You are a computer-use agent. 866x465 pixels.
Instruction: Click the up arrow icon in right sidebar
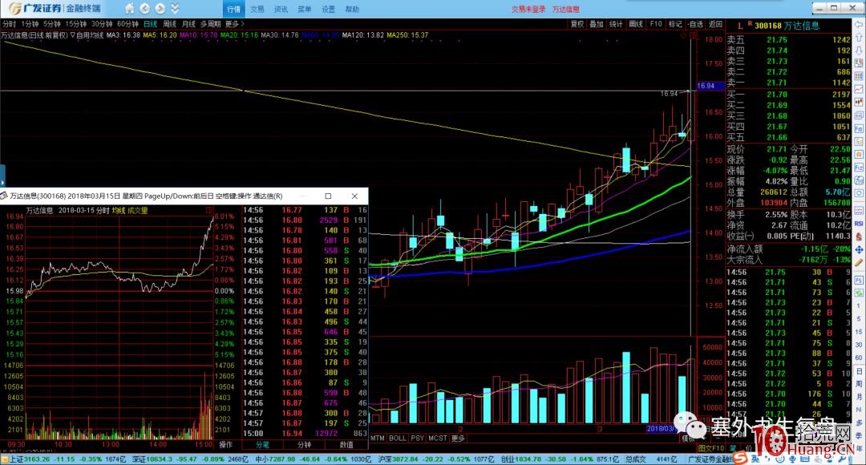[x=859, y=37]
